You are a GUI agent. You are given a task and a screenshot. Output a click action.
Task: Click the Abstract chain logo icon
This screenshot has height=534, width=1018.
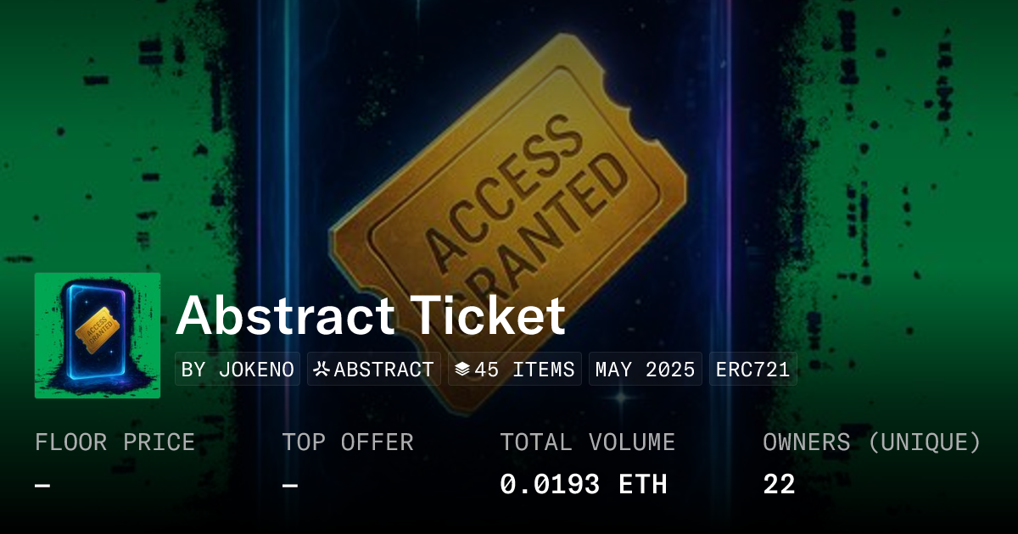click(322, 370)
